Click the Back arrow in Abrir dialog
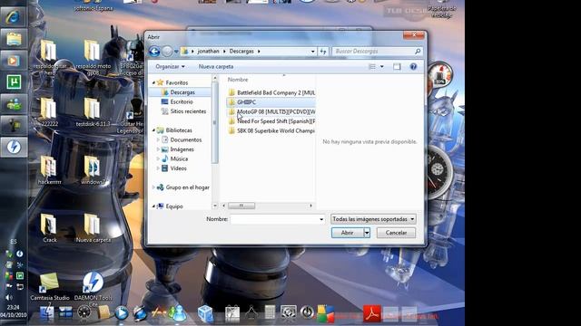Screen dimensions: 581x326 [x=154, y=52]
